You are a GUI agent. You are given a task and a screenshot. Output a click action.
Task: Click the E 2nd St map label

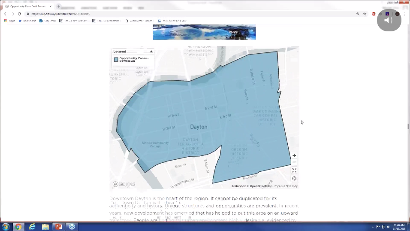click(x=211, y=108)
